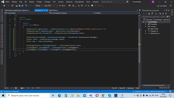
Task: Click the Windows Start button
Action: point(3,96)
